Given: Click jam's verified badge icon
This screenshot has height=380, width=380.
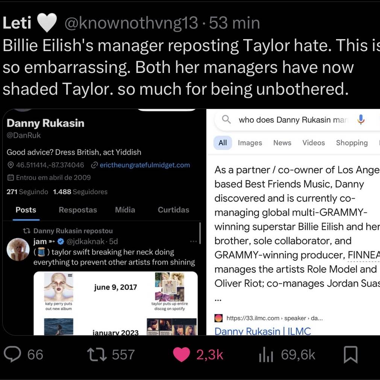Looking at the screenshot, I should 60,241.
